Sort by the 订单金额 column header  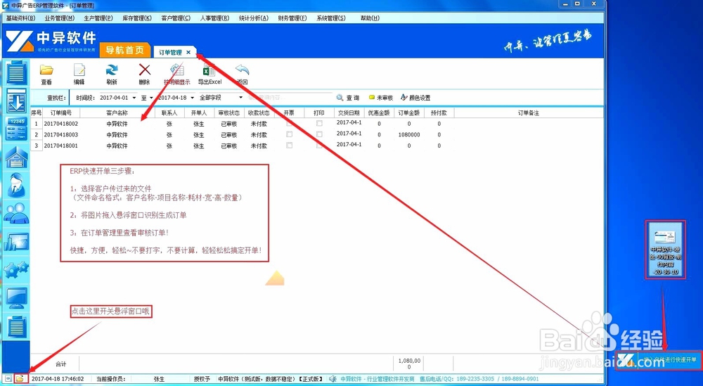click(409, 112)
